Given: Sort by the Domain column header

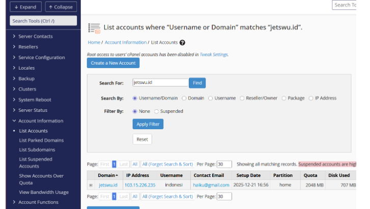Looking at the screenshot, I should click(108, 175).
